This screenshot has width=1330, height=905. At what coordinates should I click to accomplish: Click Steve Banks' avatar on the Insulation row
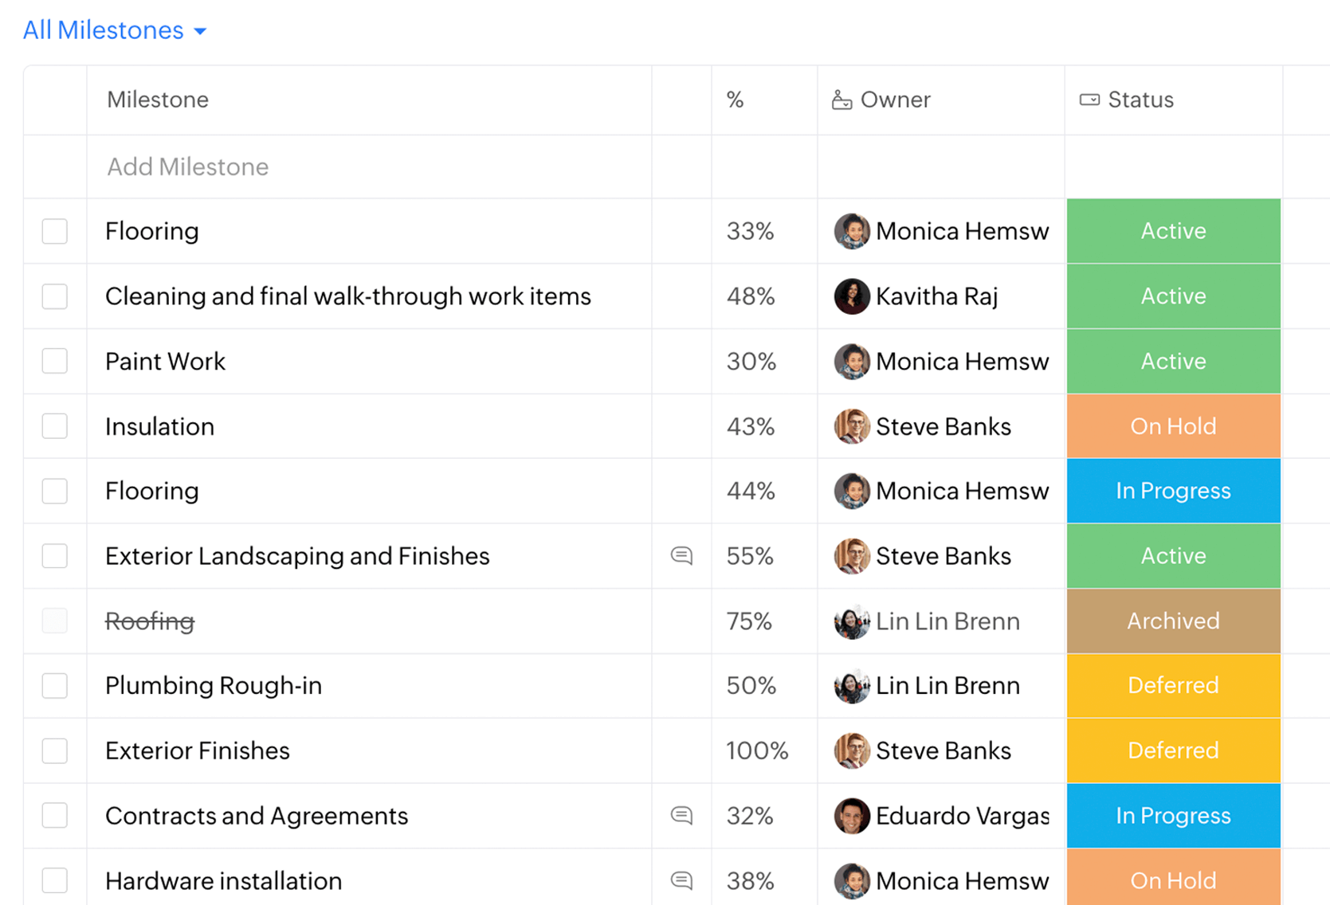[x=851, y=426]
